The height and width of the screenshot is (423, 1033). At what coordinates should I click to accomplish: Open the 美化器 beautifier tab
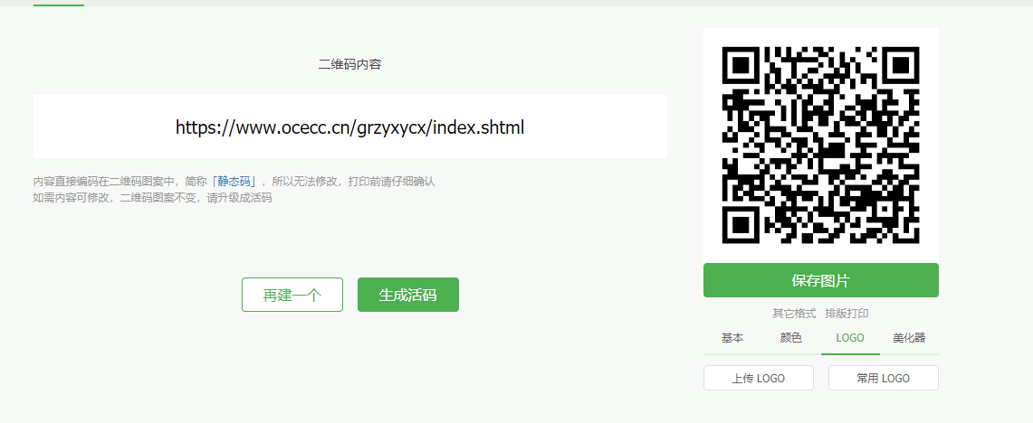[x=909, y=337]
